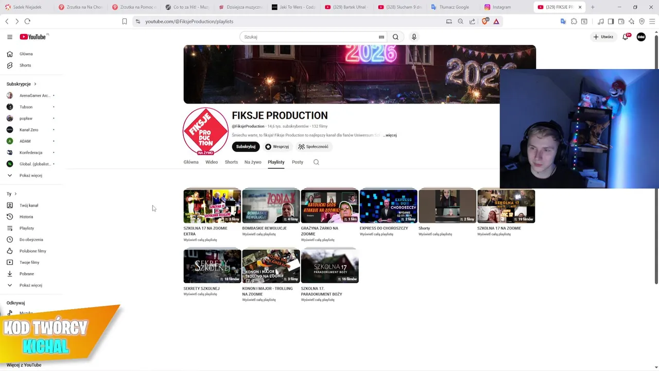This screenshot has width=659, height=371.
Task: Open Brave Leo AI sparkle icon
Action: pyautogui.click(x=631, y=21)
